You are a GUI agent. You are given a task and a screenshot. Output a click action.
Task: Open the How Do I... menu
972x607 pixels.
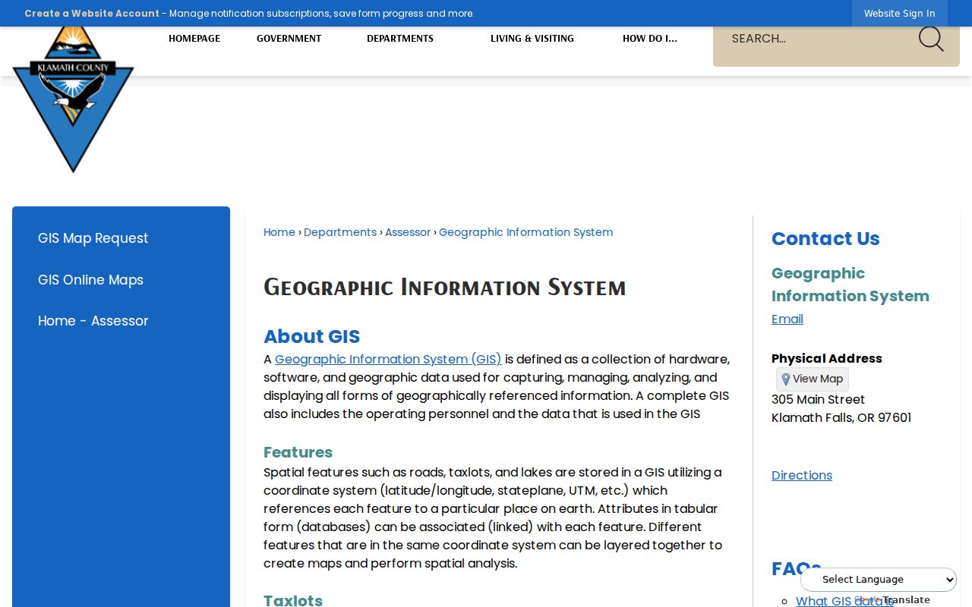(650, 39)
